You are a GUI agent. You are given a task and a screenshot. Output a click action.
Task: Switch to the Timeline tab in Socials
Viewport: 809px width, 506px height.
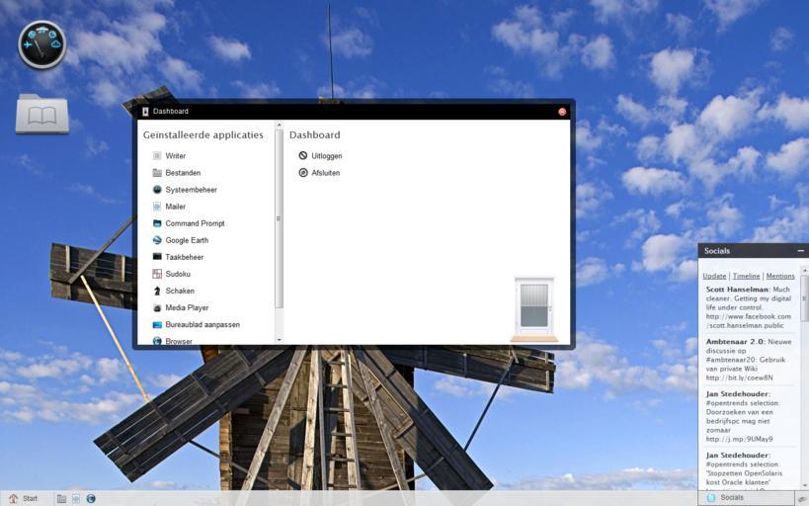746,277
